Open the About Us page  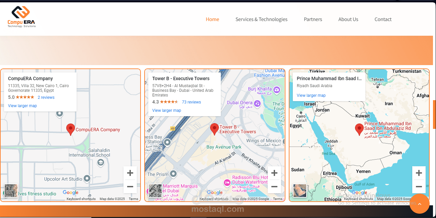coord(348,19)
